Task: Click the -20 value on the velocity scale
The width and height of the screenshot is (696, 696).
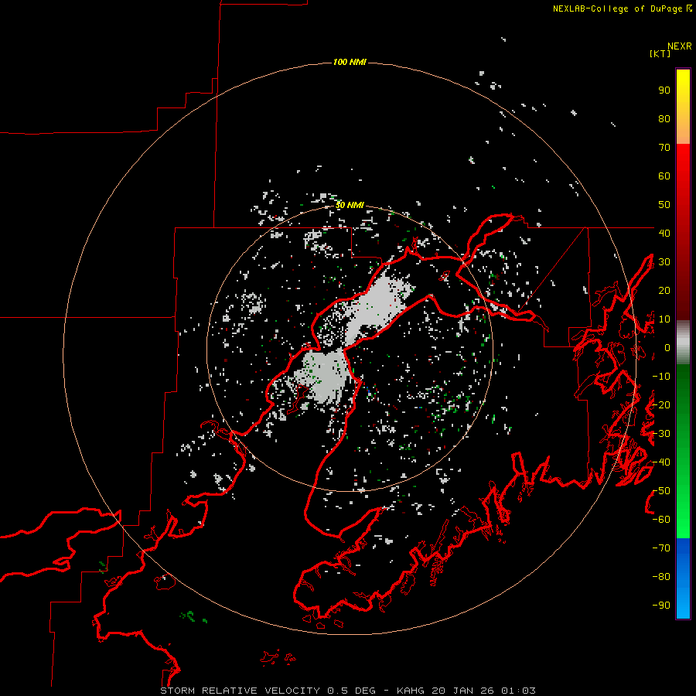Action: [661, 404]
